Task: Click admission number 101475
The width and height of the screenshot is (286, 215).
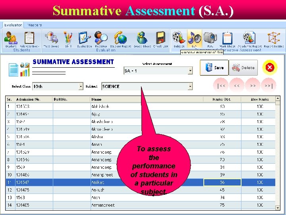Action: (23, 190)
